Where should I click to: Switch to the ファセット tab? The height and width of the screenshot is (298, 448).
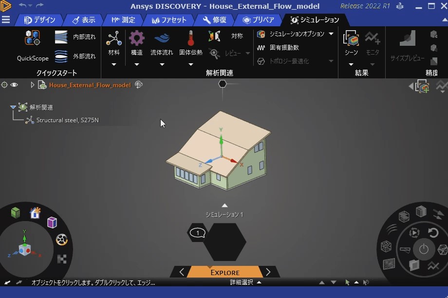(169, 19)
